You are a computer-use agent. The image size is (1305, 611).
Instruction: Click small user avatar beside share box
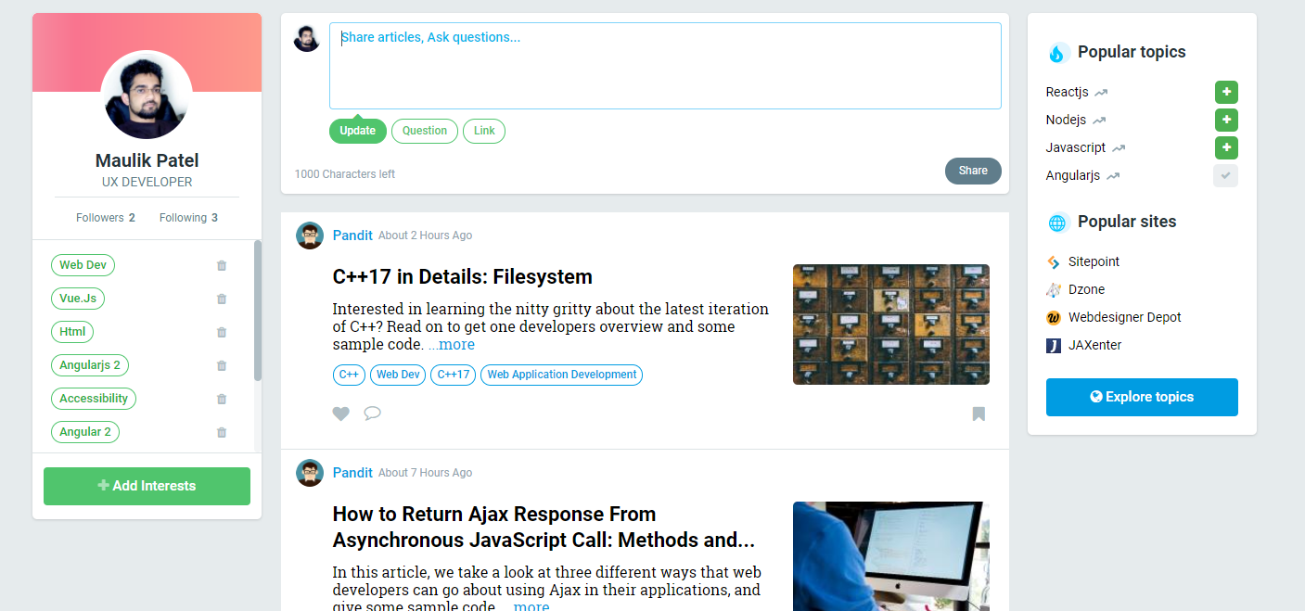[307, 38]
